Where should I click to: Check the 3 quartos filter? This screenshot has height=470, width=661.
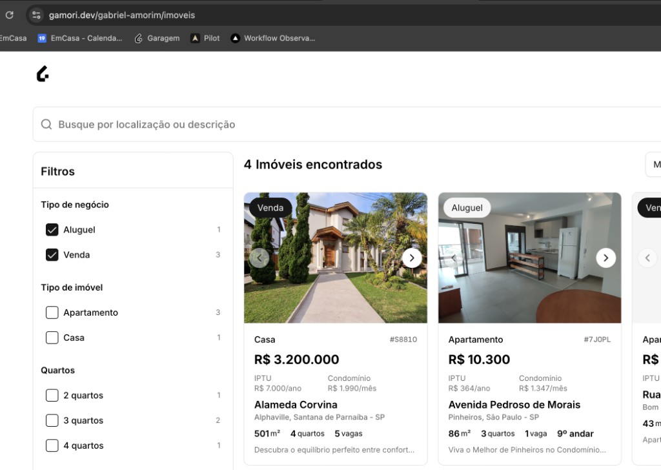tap(52, 420)
